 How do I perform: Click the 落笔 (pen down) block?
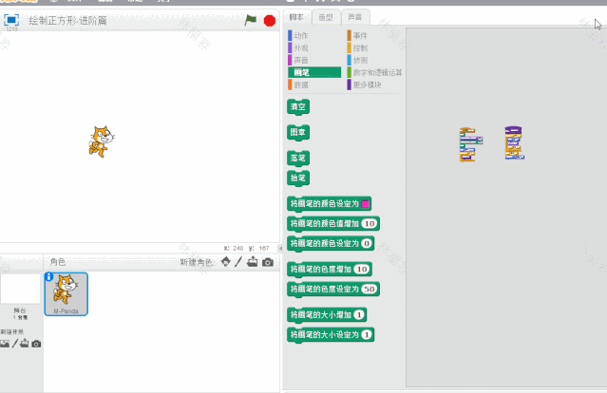coord(298,158)
